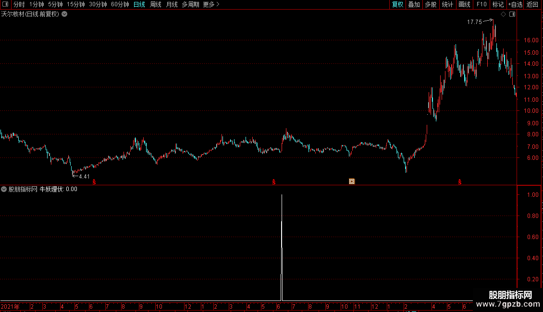Select the 1分钟 period
The height and width of the screenshot is (312, 543).
(x=37, y=4)
